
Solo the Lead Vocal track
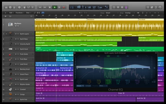18,64
